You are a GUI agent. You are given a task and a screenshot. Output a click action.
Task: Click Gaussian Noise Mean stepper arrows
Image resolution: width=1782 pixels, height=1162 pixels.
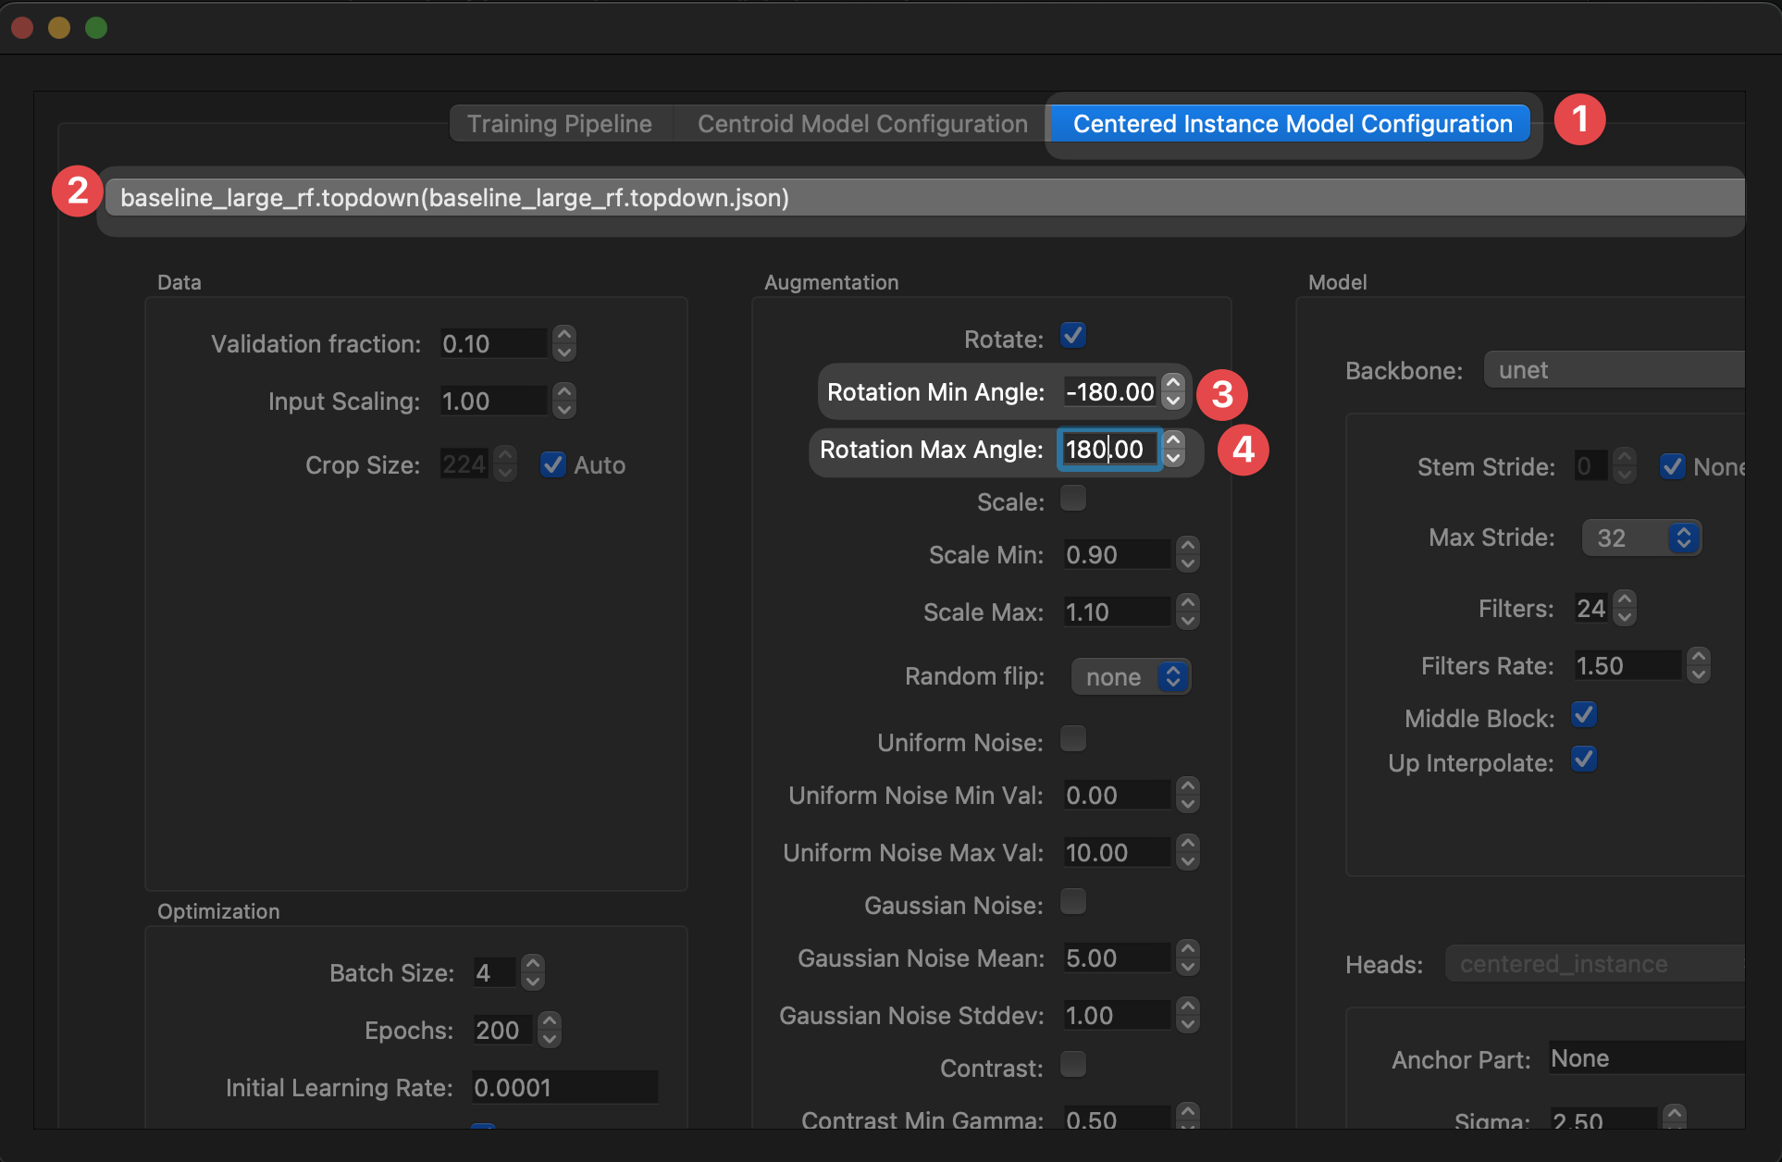(x=1188, y=958)
